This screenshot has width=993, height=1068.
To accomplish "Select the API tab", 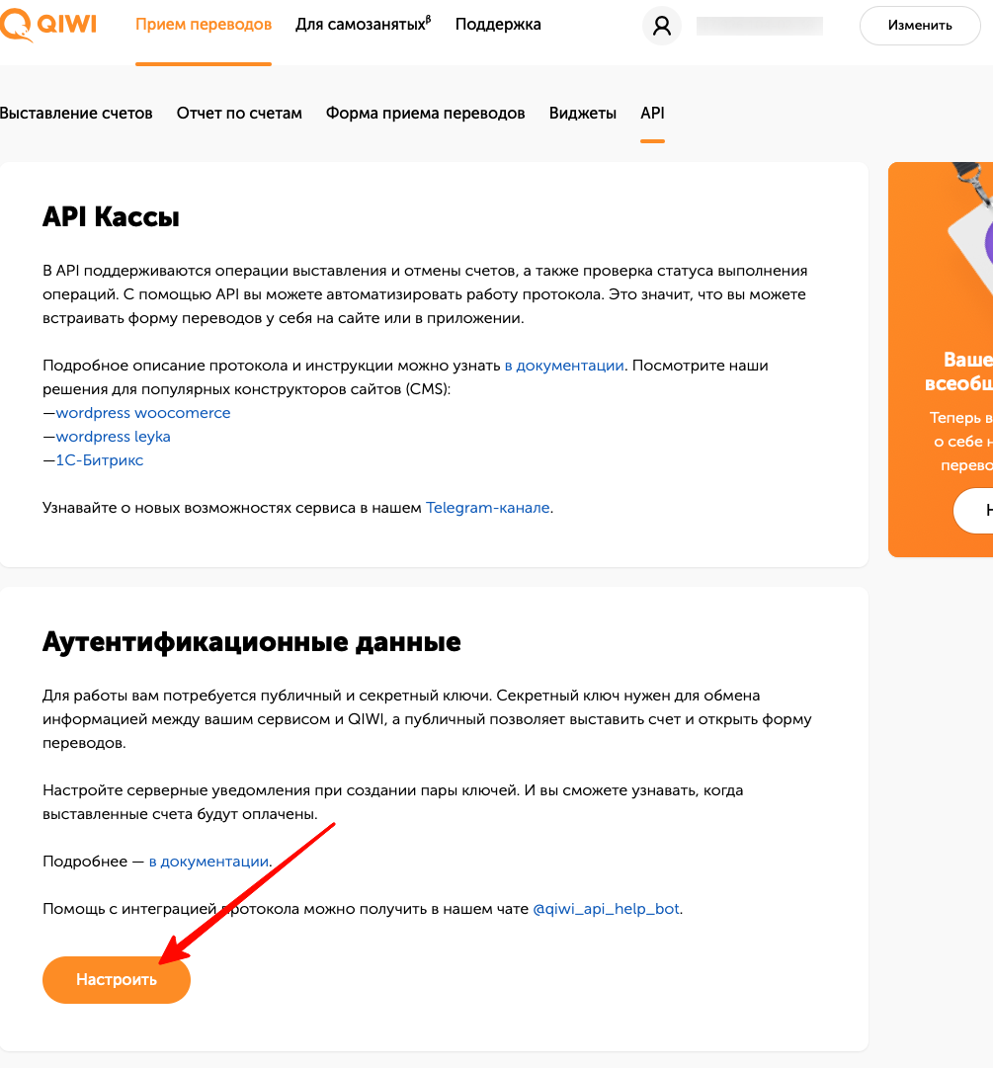I will point(652,113).
